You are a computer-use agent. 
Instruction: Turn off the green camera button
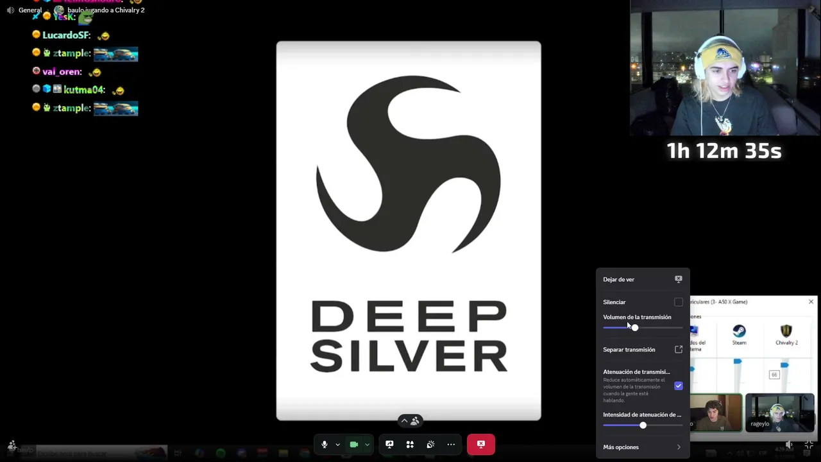(353, 445)
